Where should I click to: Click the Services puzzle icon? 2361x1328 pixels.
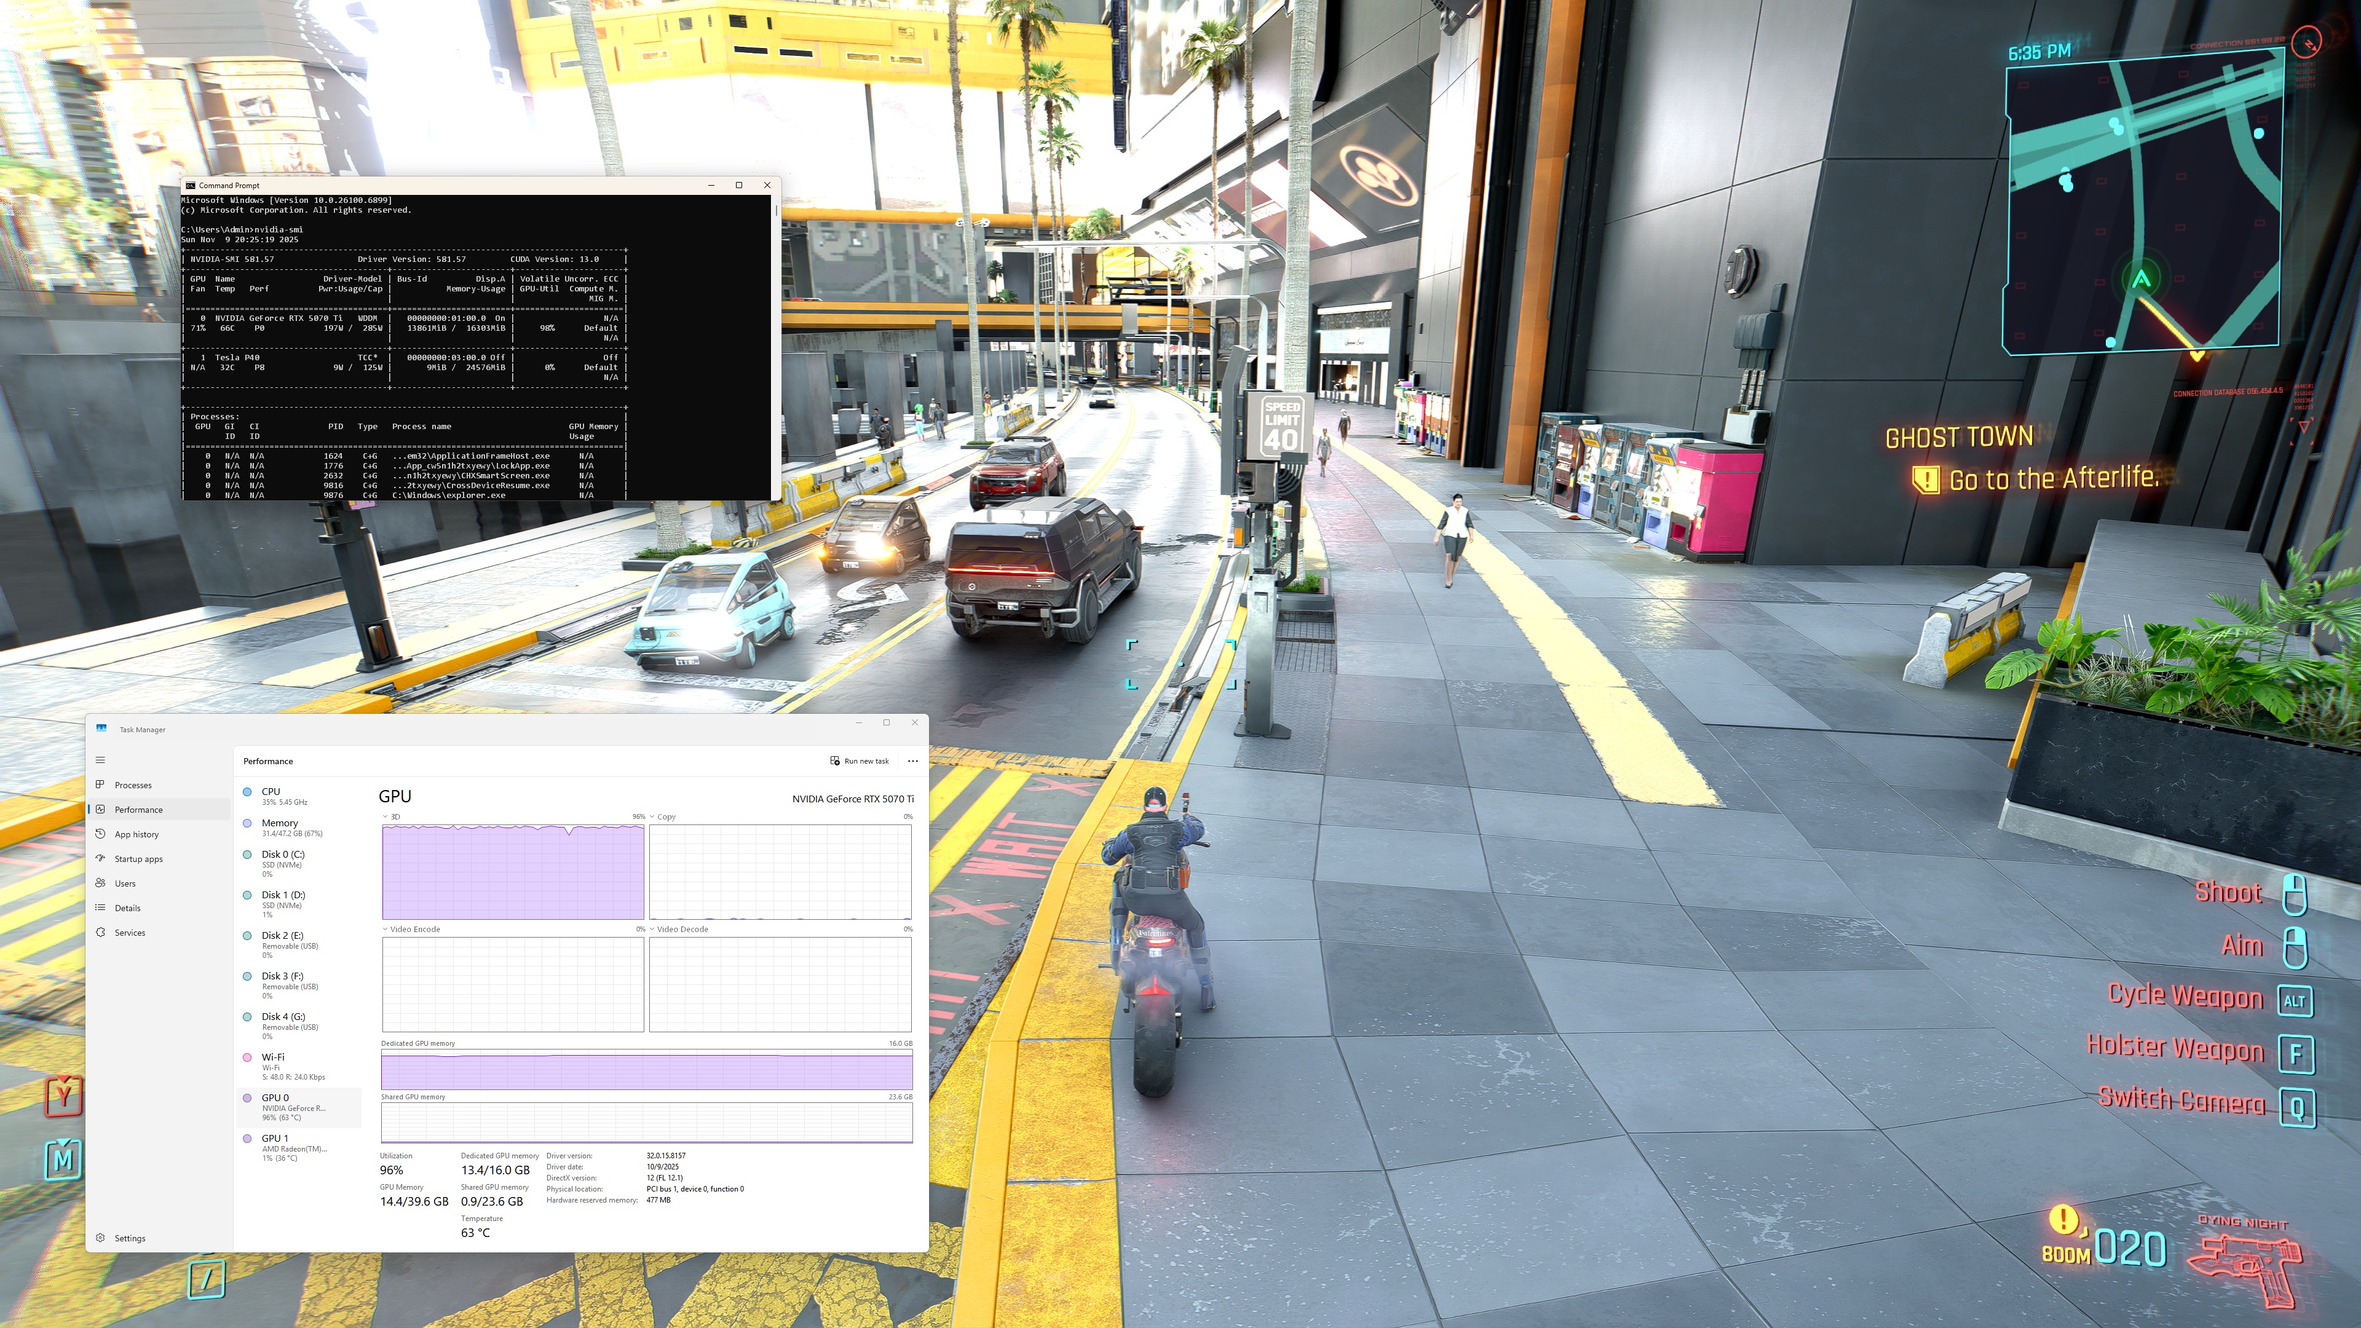[x=100, y=932]
